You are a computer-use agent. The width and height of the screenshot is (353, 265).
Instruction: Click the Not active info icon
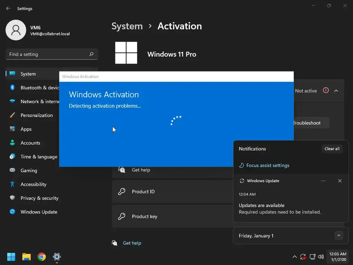pos(326,90)
